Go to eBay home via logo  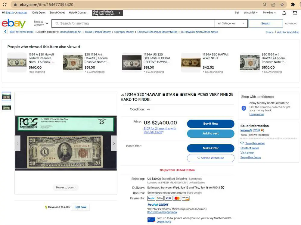point(14,23)
